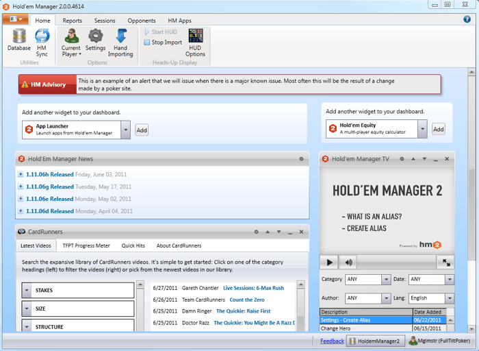Open the help question mark icon
Viewport: 479px width, 351px height.
pyautogui.click(x=467, y=19)
